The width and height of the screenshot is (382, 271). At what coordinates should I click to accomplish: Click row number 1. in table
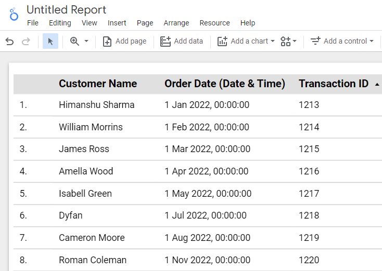tap(23, 105)
